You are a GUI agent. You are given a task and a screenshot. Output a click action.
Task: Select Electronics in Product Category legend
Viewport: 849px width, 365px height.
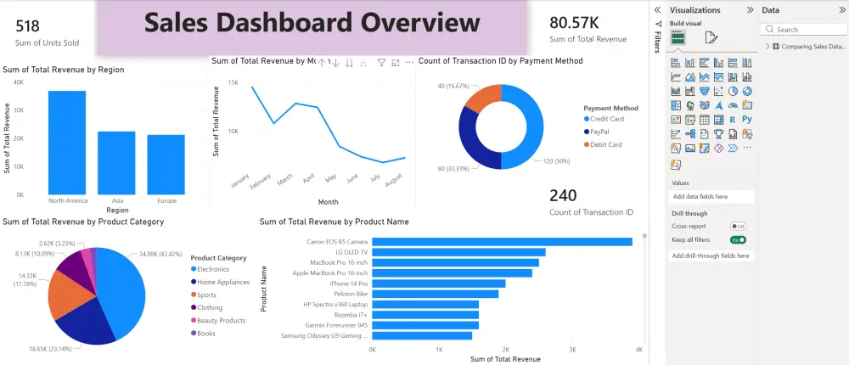click(x=210, y=269)
